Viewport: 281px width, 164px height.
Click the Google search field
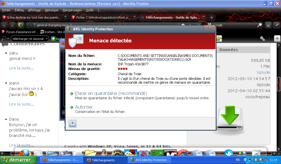(234, 25)
